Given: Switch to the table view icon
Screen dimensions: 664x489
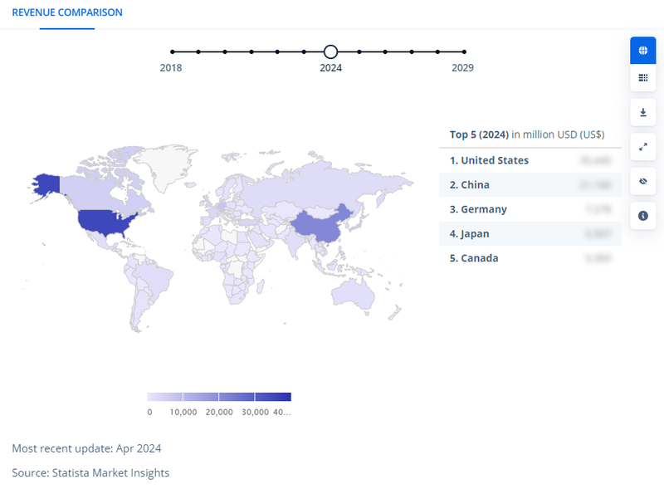Looking at the screenshot, I should click(642, 78).
